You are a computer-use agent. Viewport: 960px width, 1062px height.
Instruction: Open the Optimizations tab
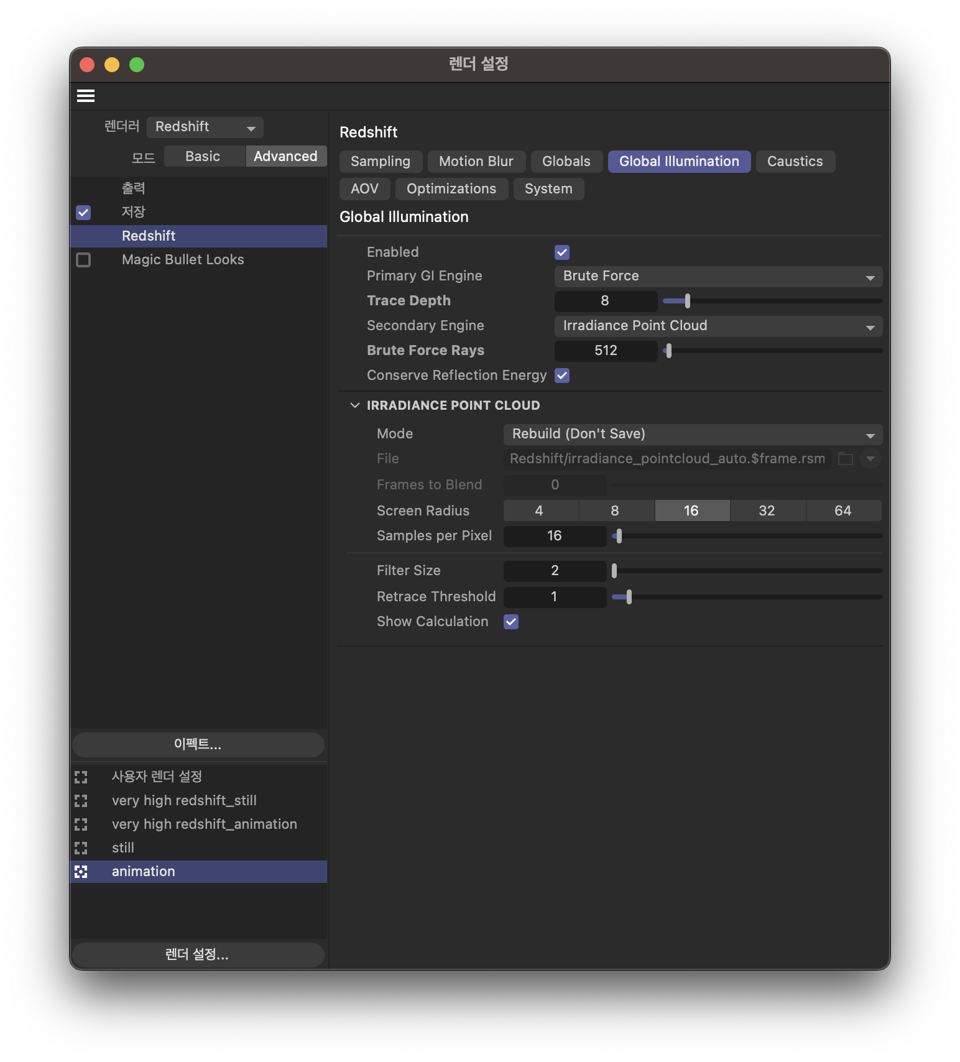tap(451, 189)
